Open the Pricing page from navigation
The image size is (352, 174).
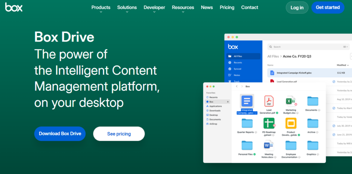point(227,8)
